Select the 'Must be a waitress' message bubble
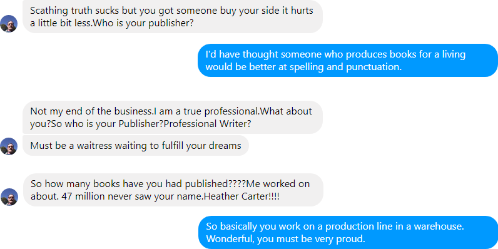Screen dimensions: 498x249 coord(136,146)
